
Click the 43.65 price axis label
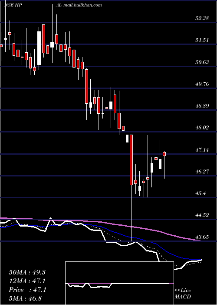pyautogui.click(x=202, y=237)
